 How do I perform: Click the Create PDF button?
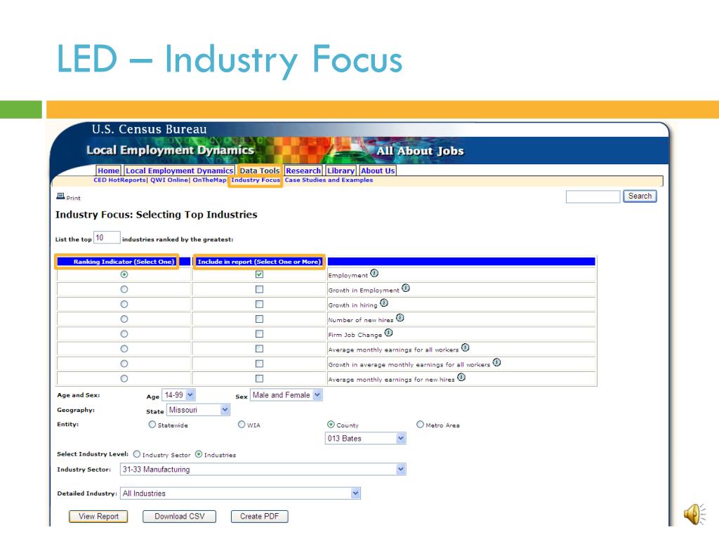click(260, 516)
